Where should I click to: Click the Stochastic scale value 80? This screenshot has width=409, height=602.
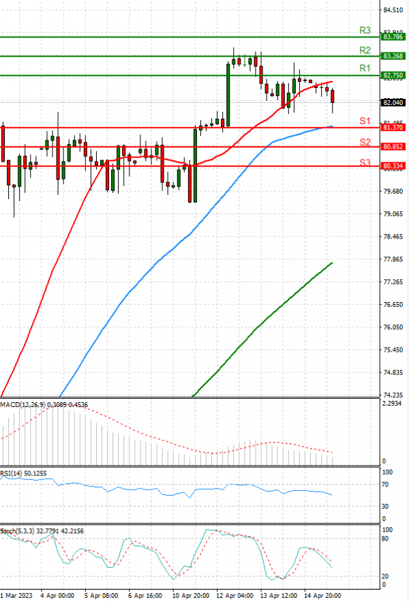pyautogui.click(x=385, y=539)
